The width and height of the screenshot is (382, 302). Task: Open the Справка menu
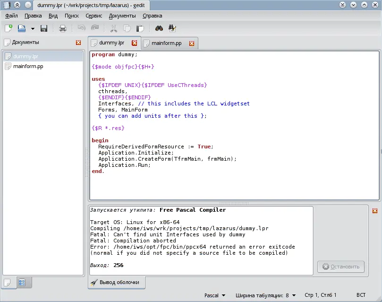click(x=152, y=16)
